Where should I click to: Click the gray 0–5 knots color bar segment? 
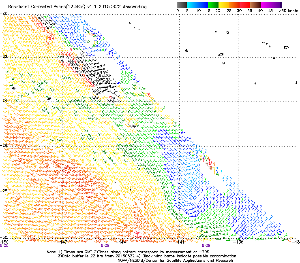(x=182, y=5)
